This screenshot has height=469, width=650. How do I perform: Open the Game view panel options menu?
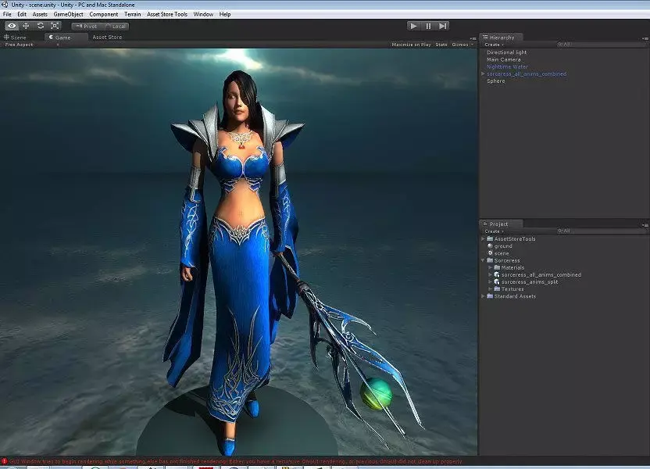[x=473, y=38]
